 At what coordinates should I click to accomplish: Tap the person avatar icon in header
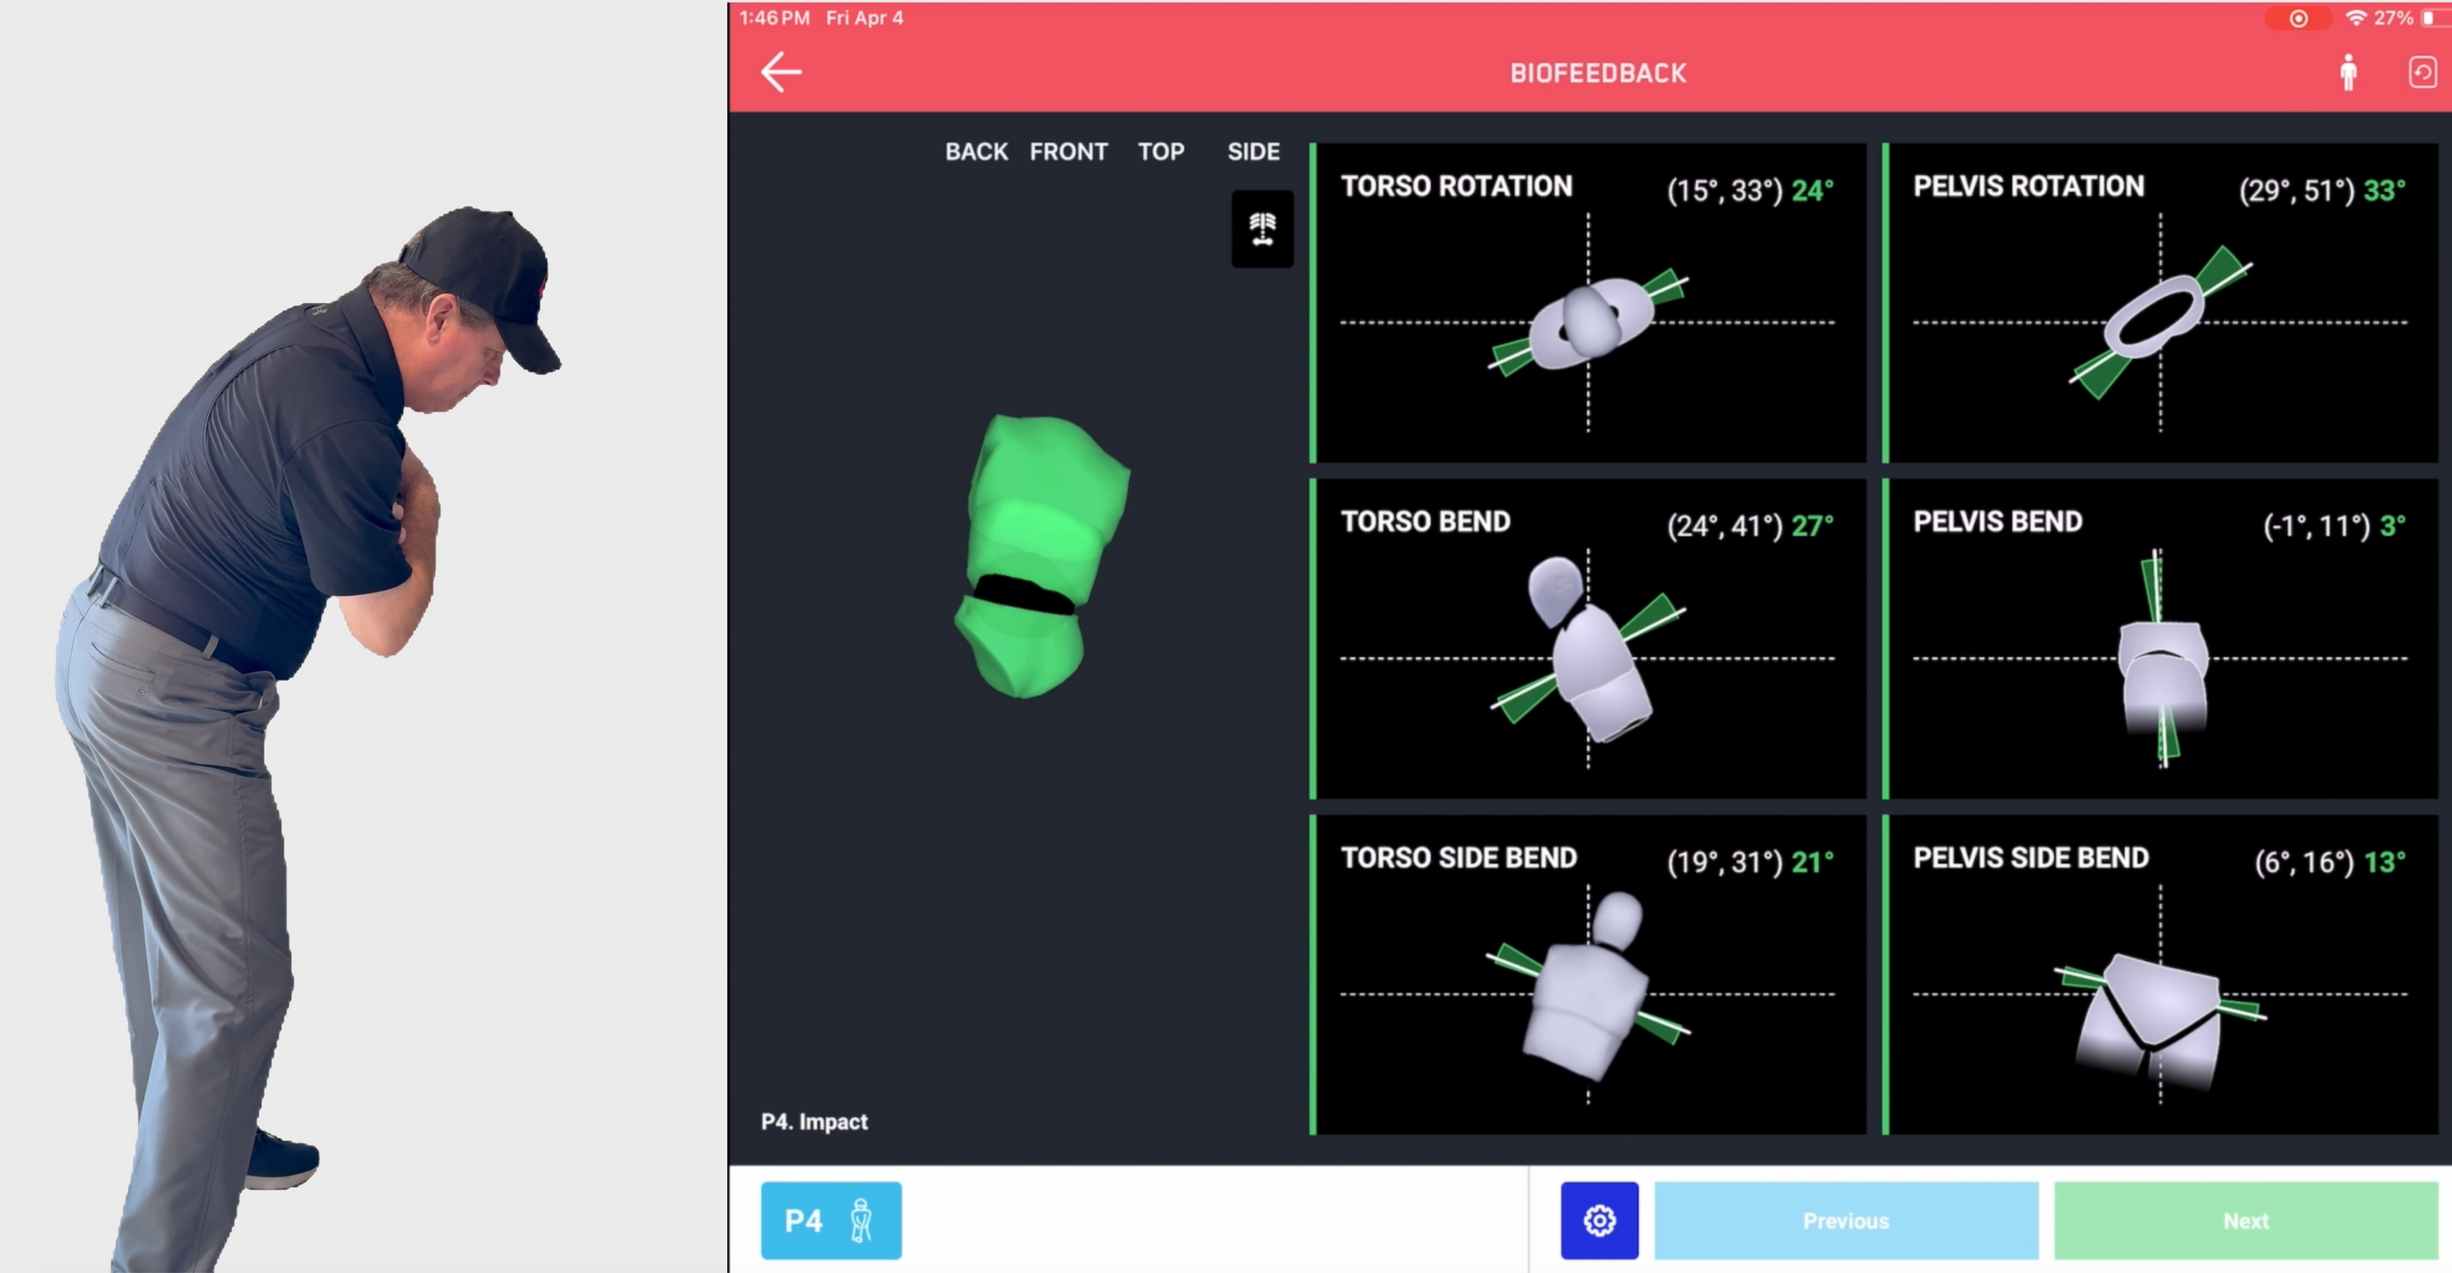click(x=2349, y=72)
